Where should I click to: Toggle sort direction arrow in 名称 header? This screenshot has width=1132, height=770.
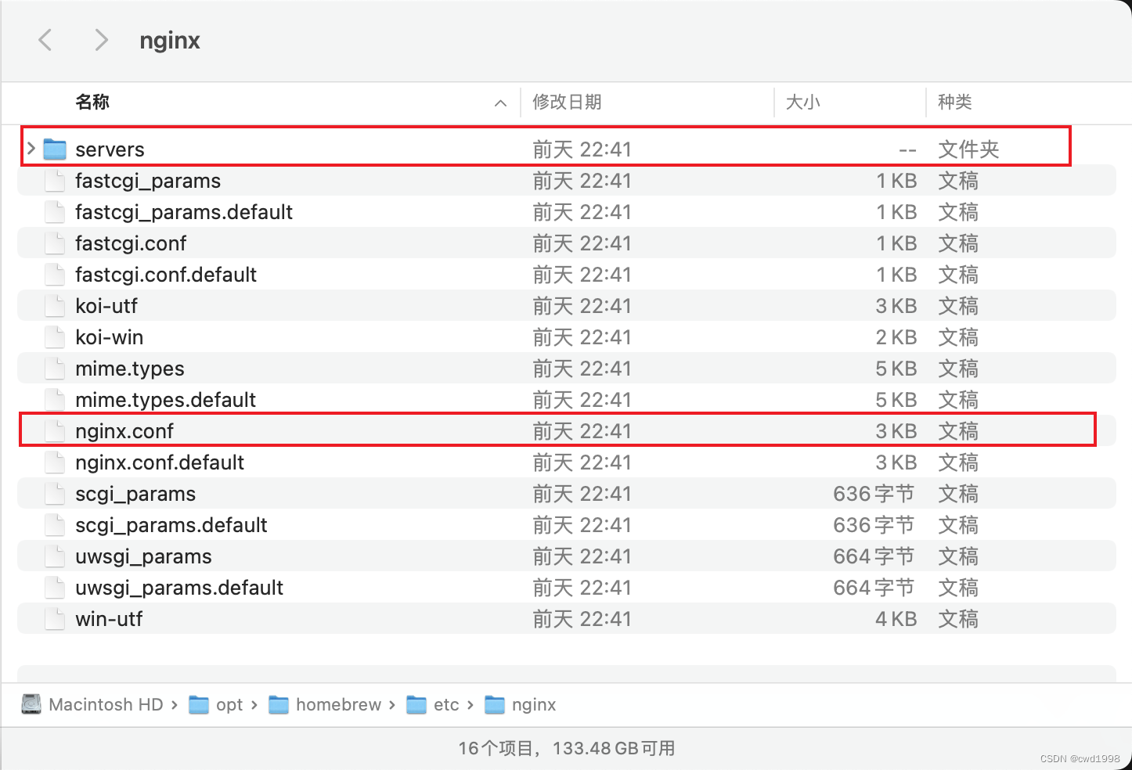point(501,103)
